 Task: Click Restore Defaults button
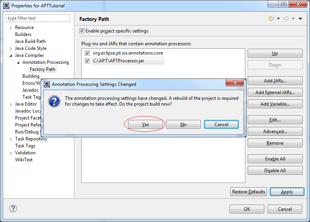pos(248,192)
